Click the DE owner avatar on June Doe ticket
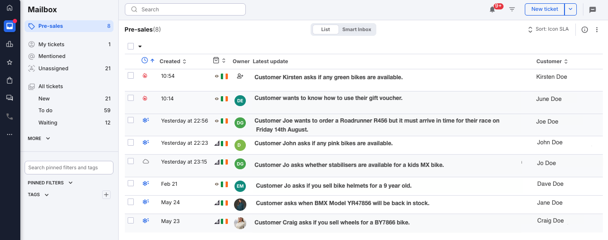Viewport: 608px width, 240px height. tap(240, 100)
